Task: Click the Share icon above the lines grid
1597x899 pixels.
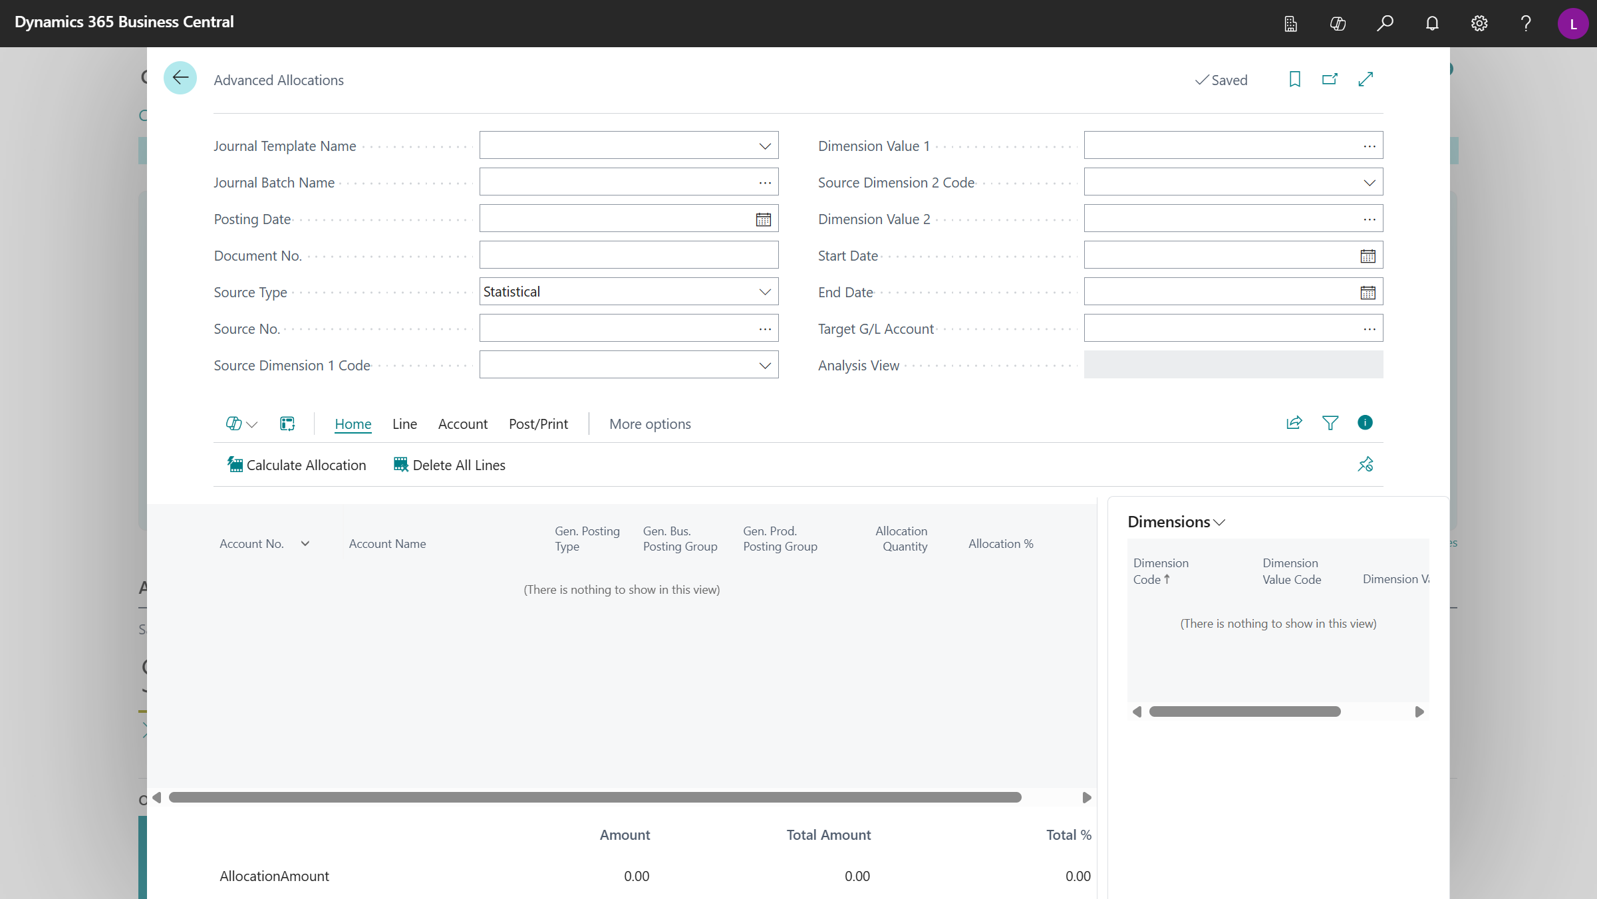Action: 1294,423
